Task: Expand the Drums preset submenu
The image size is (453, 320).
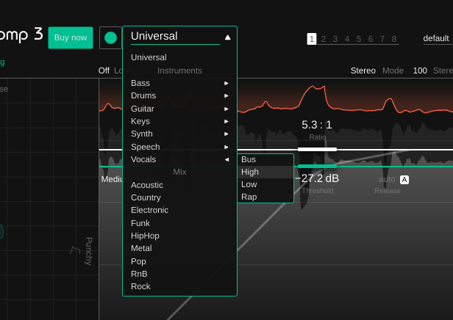Action: click(x=179, y=95)
